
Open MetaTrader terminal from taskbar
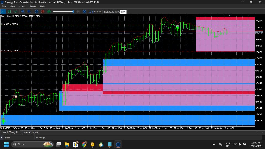(101, 144)
